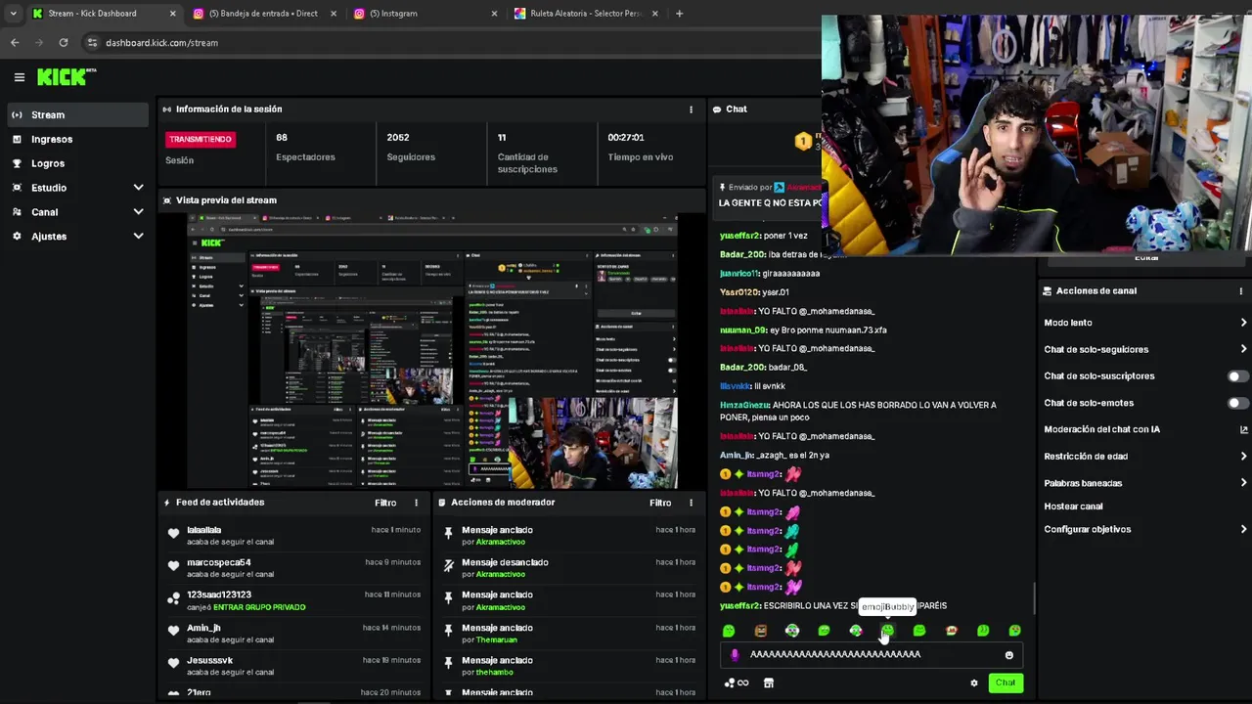
Task: Insert the emojiBubbly emote
Action: [887, 631]
